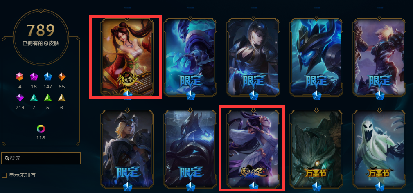The height and width of the screenshot is (193, 413).
Task: Click the blue gem under the ghost skin
Action: 379,187
